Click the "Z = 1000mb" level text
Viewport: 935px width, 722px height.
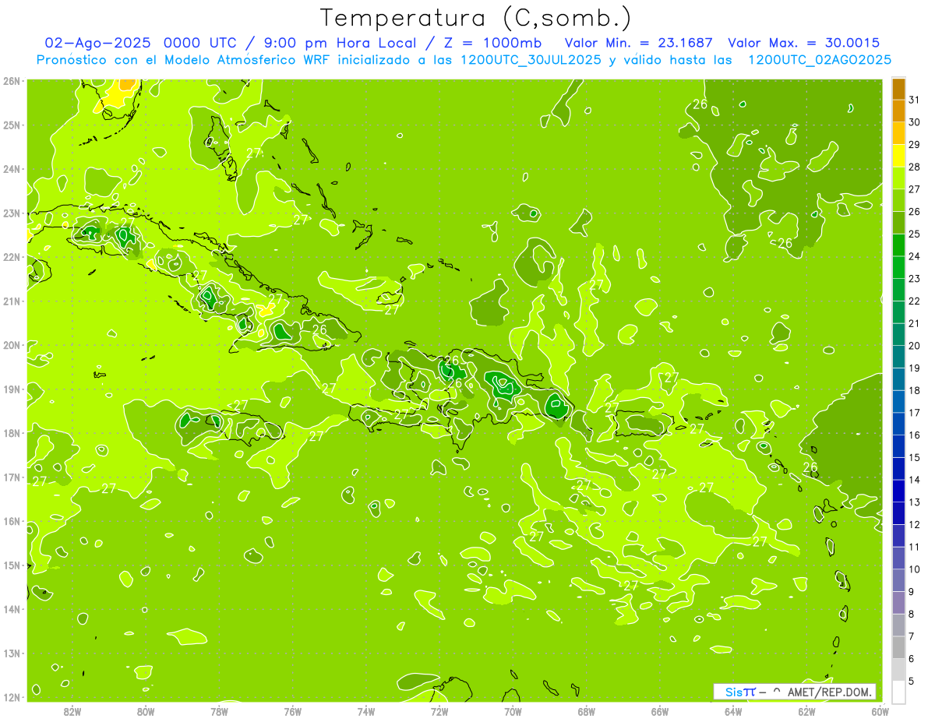pos(493,43)
